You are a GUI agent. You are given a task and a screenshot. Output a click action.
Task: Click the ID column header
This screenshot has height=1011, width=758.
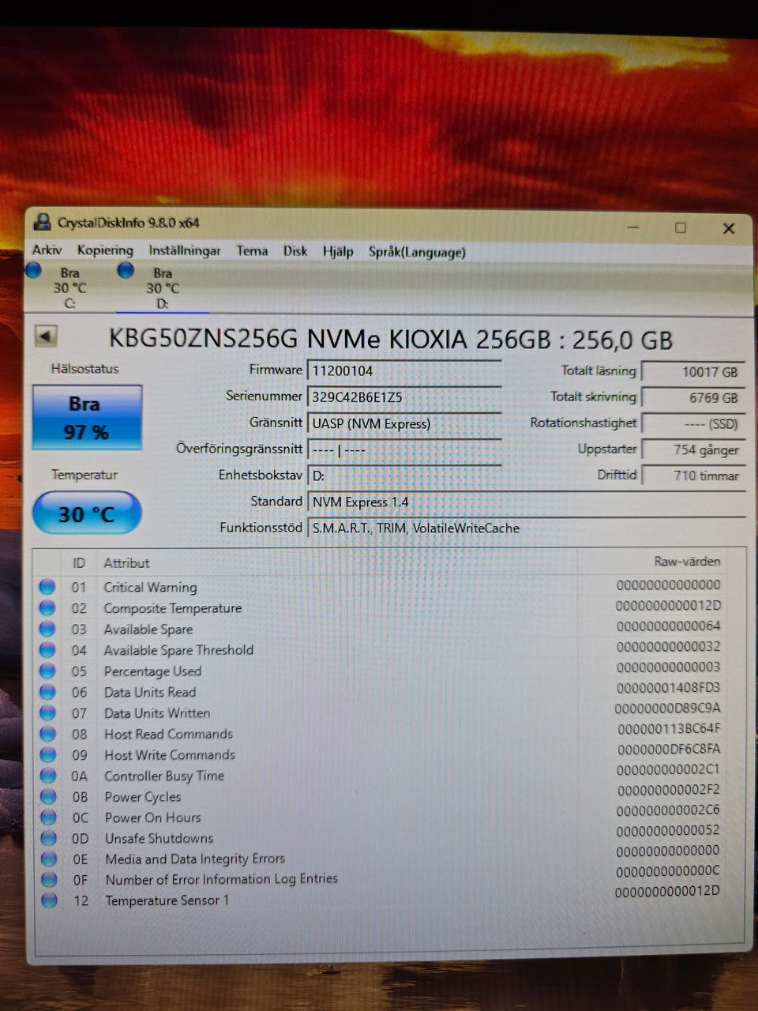point(79,563)
